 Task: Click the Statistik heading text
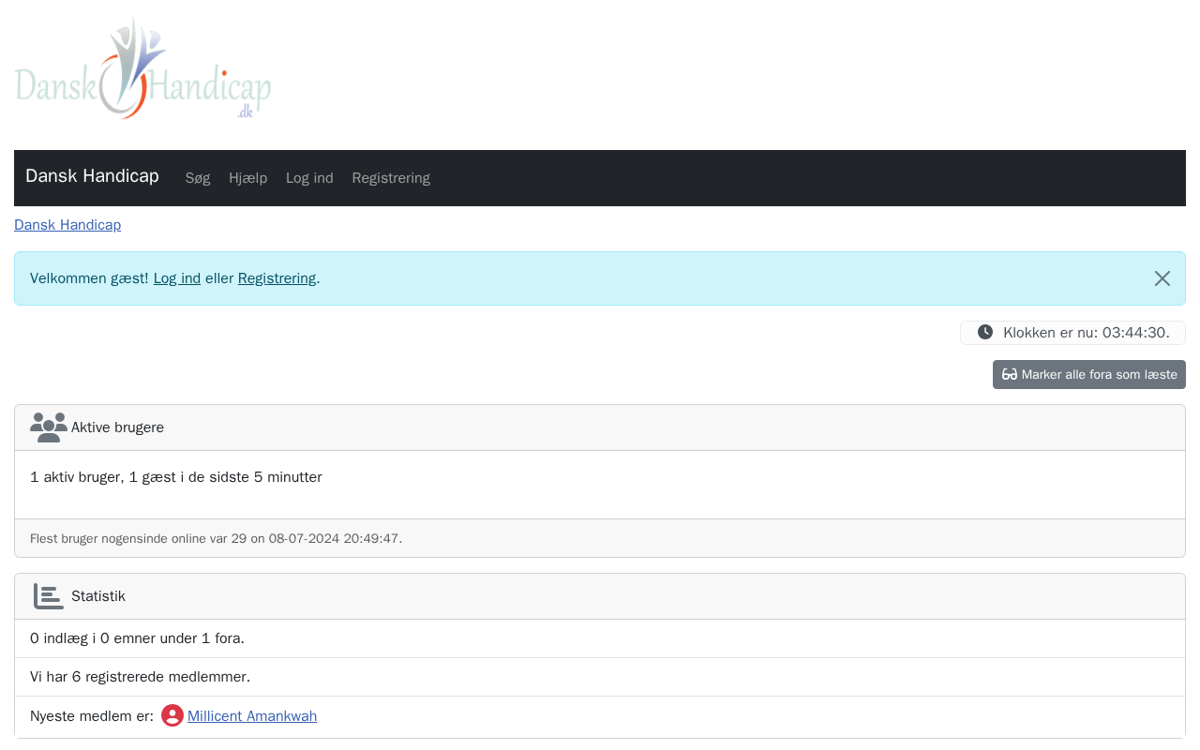click(98, 596)
